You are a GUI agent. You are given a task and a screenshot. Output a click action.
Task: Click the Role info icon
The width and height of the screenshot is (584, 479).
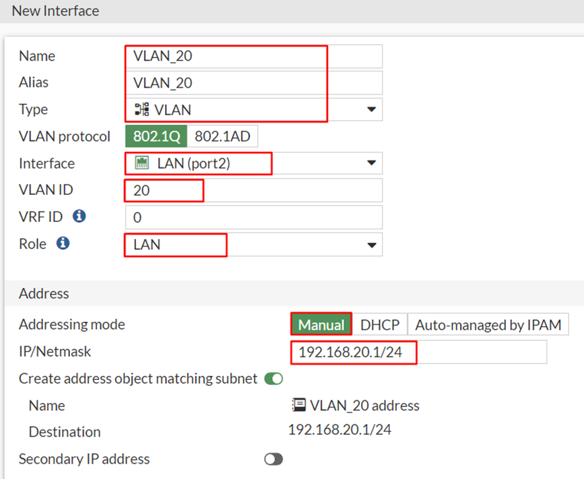[x=63, y=243]
